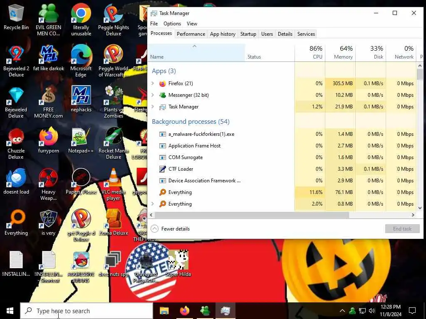Select Papers, Please desktop icon
The width and height of the screenshot is (426, 319).
81,181
